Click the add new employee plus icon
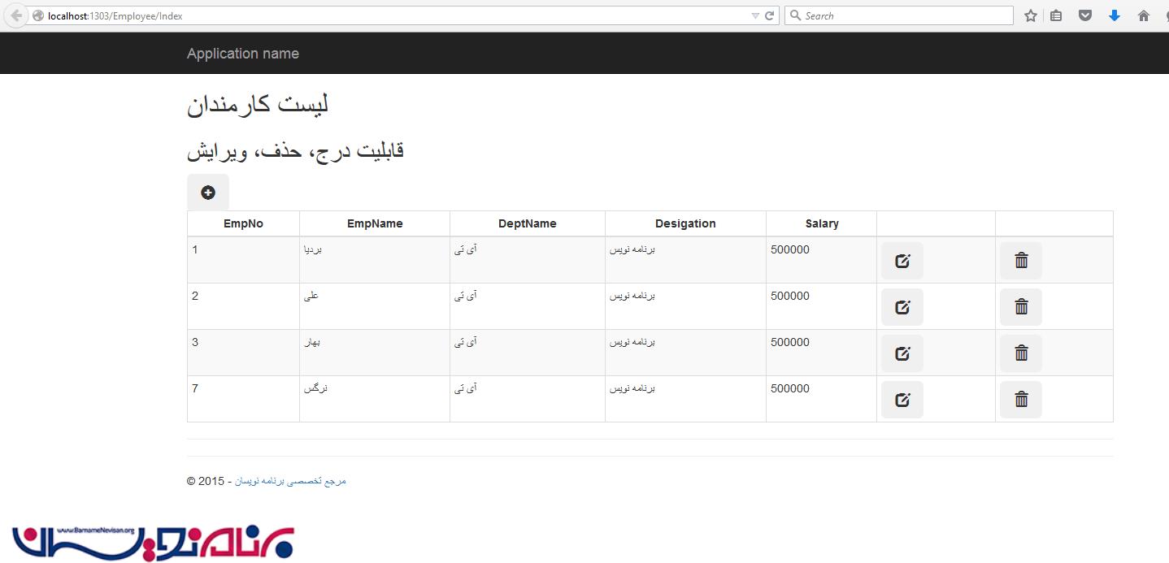The width and height of the screenshot is (1169, 563). click(x=208, y=192)
